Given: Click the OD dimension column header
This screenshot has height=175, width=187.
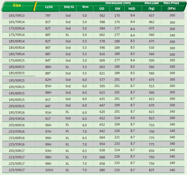Looking at the screenshot, I should click(x=102, y=8).
